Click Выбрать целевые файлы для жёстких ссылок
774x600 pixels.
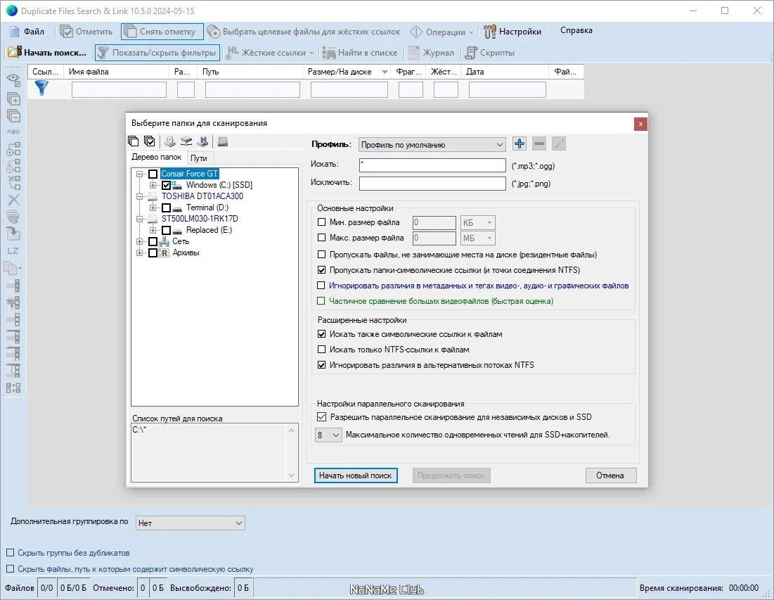[x=304, y=32]
